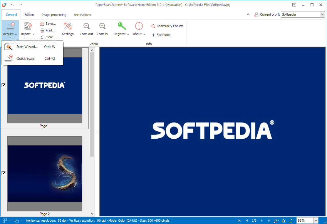Click the 1/3 page indicator
327x224 pixels.
point(254,220)
